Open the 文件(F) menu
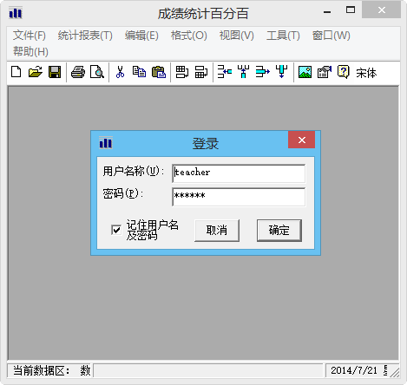This screenshot has width=407, height=385. pos(30,36)
